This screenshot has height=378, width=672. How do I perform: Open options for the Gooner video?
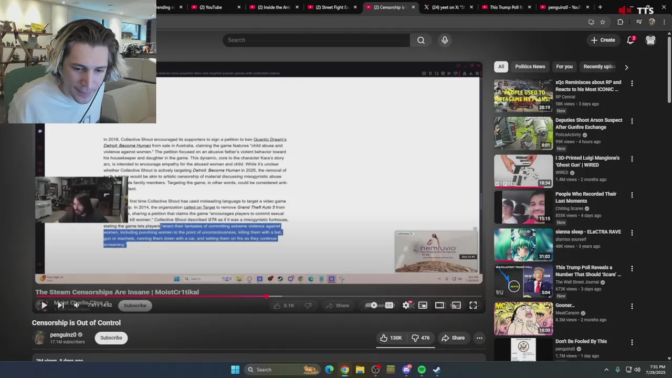(x=632, y=306)
